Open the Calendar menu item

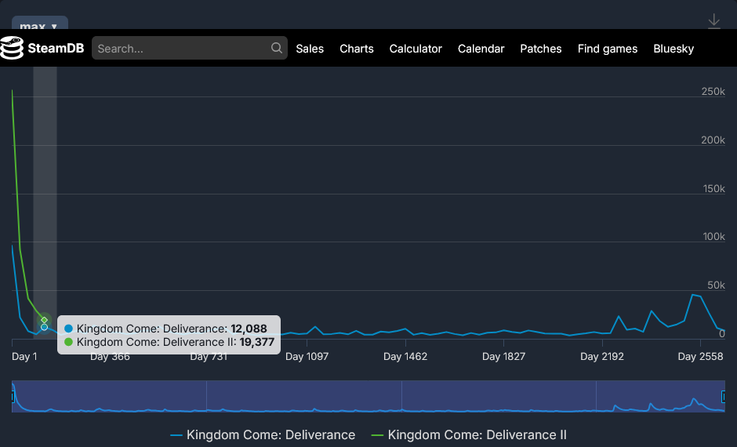481,49
